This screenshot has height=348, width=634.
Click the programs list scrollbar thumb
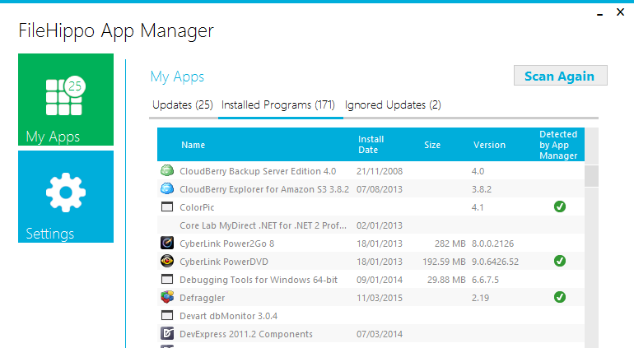click(591, 175)
